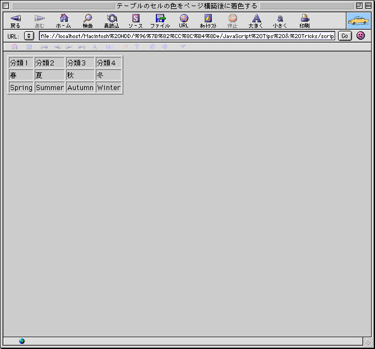Click the Back (戻る) arrow button
Image resolution: width=375 pixels, height=349 pixels.
click(15, 21)
